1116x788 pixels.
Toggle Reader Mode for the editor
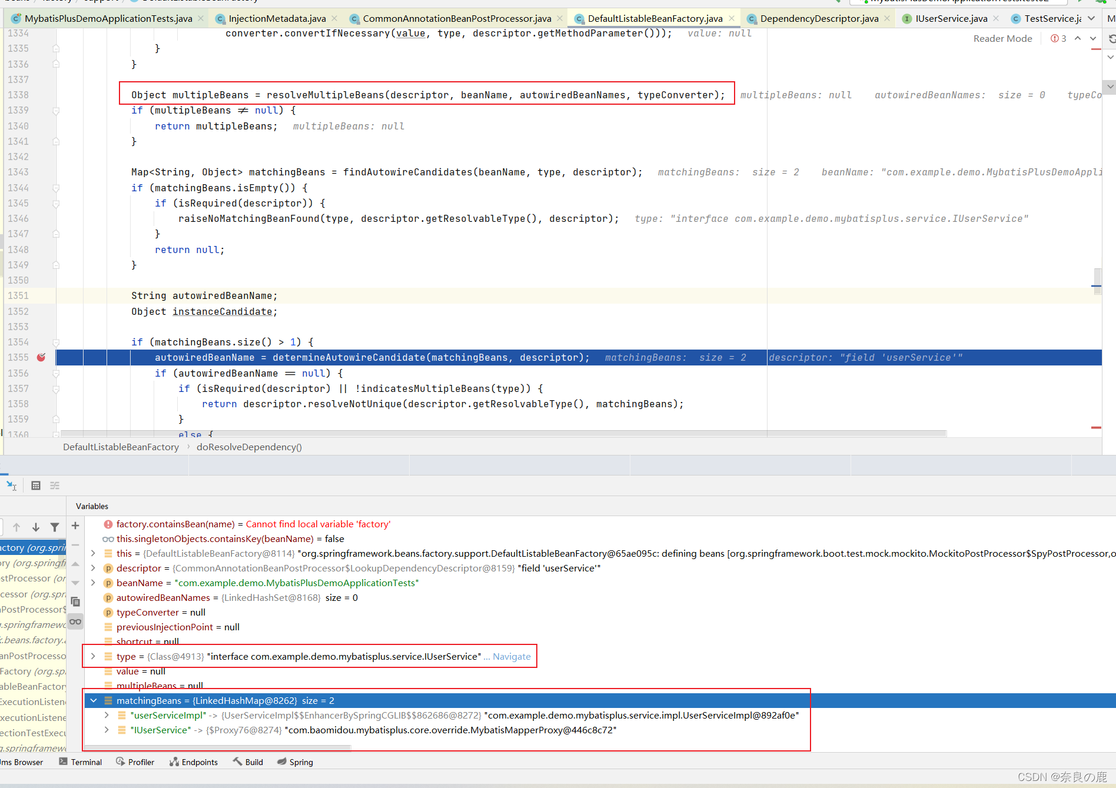tap(1002, 38)
